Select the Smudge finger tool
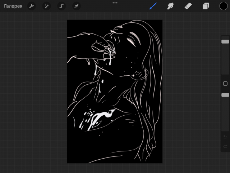 [x=170, y=6]
